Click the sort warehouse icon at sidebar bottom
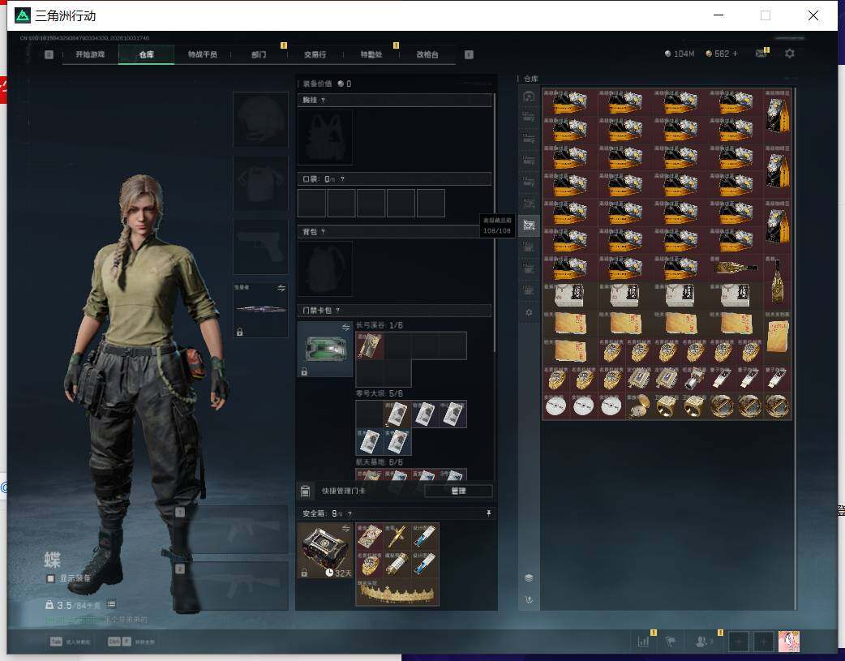The height and width of the screenshot is (661, 845). [x=530, y=599]
